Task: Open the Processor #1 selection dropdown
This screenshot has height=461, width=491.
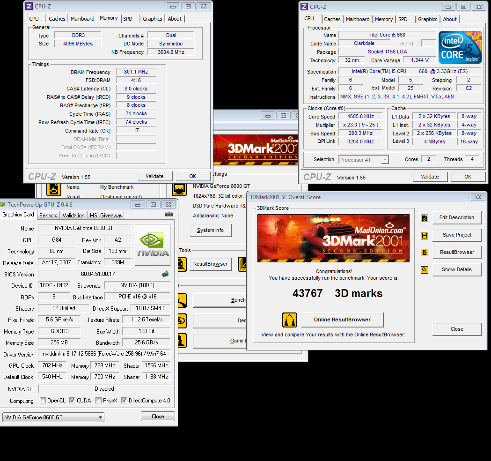Action: 364,160
